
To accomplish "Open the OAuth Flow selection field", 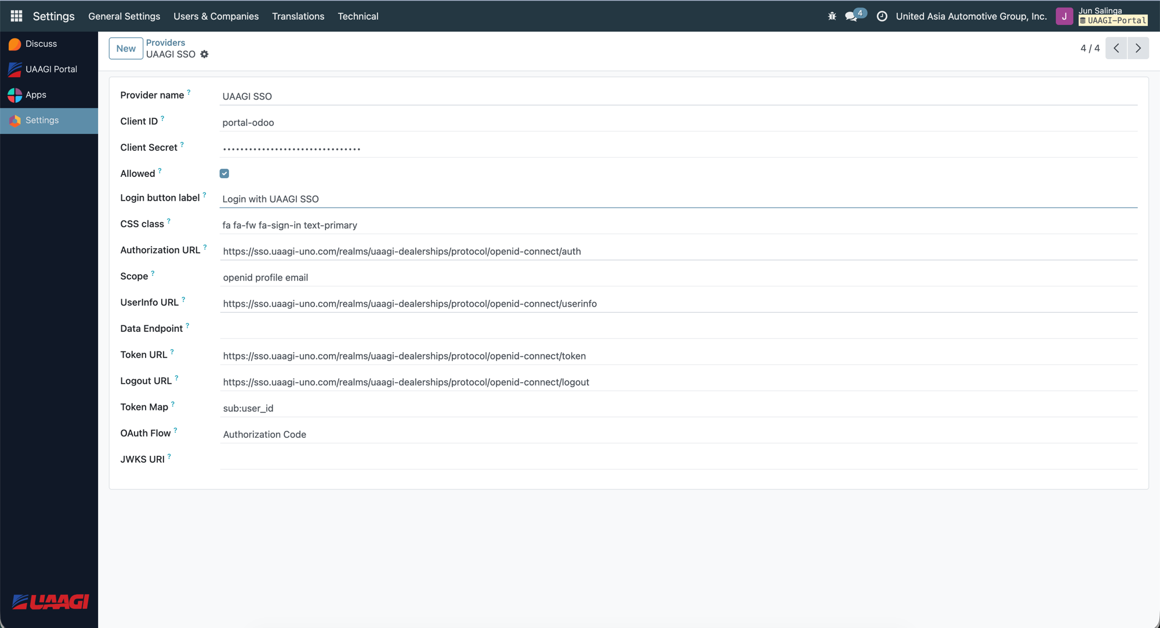I will point(264,434).
